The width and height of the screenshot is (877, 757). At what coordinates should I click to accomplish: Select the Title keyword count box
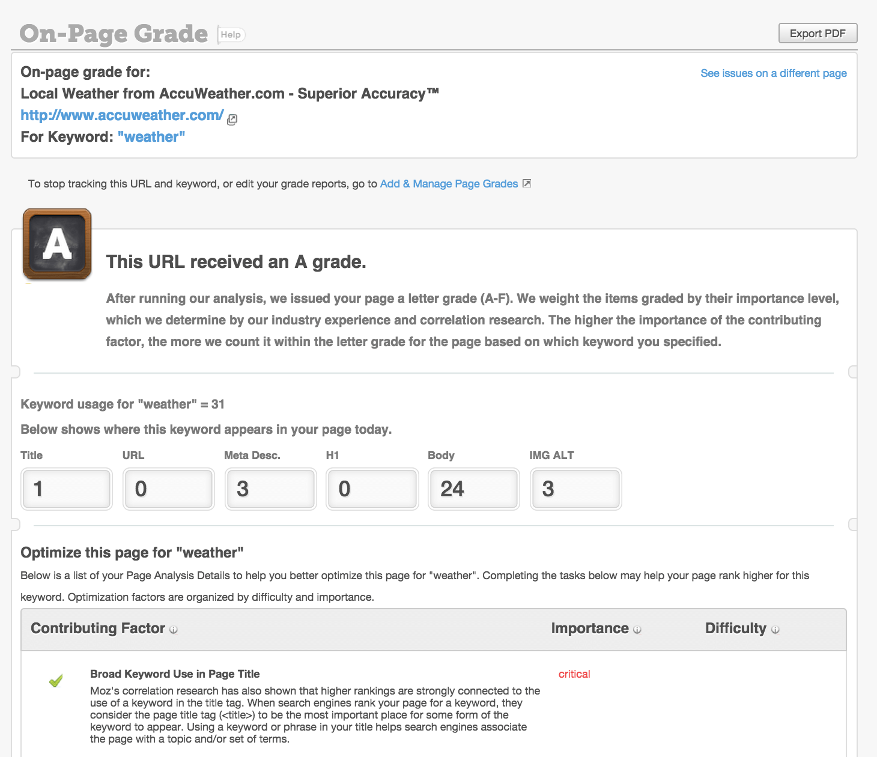(x=67, y=489)
